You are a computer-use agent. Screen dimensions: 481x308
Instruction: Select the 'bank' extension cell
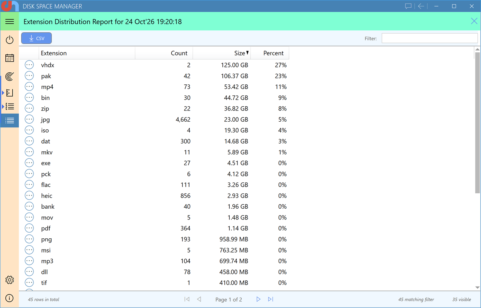tap(48, 206)
